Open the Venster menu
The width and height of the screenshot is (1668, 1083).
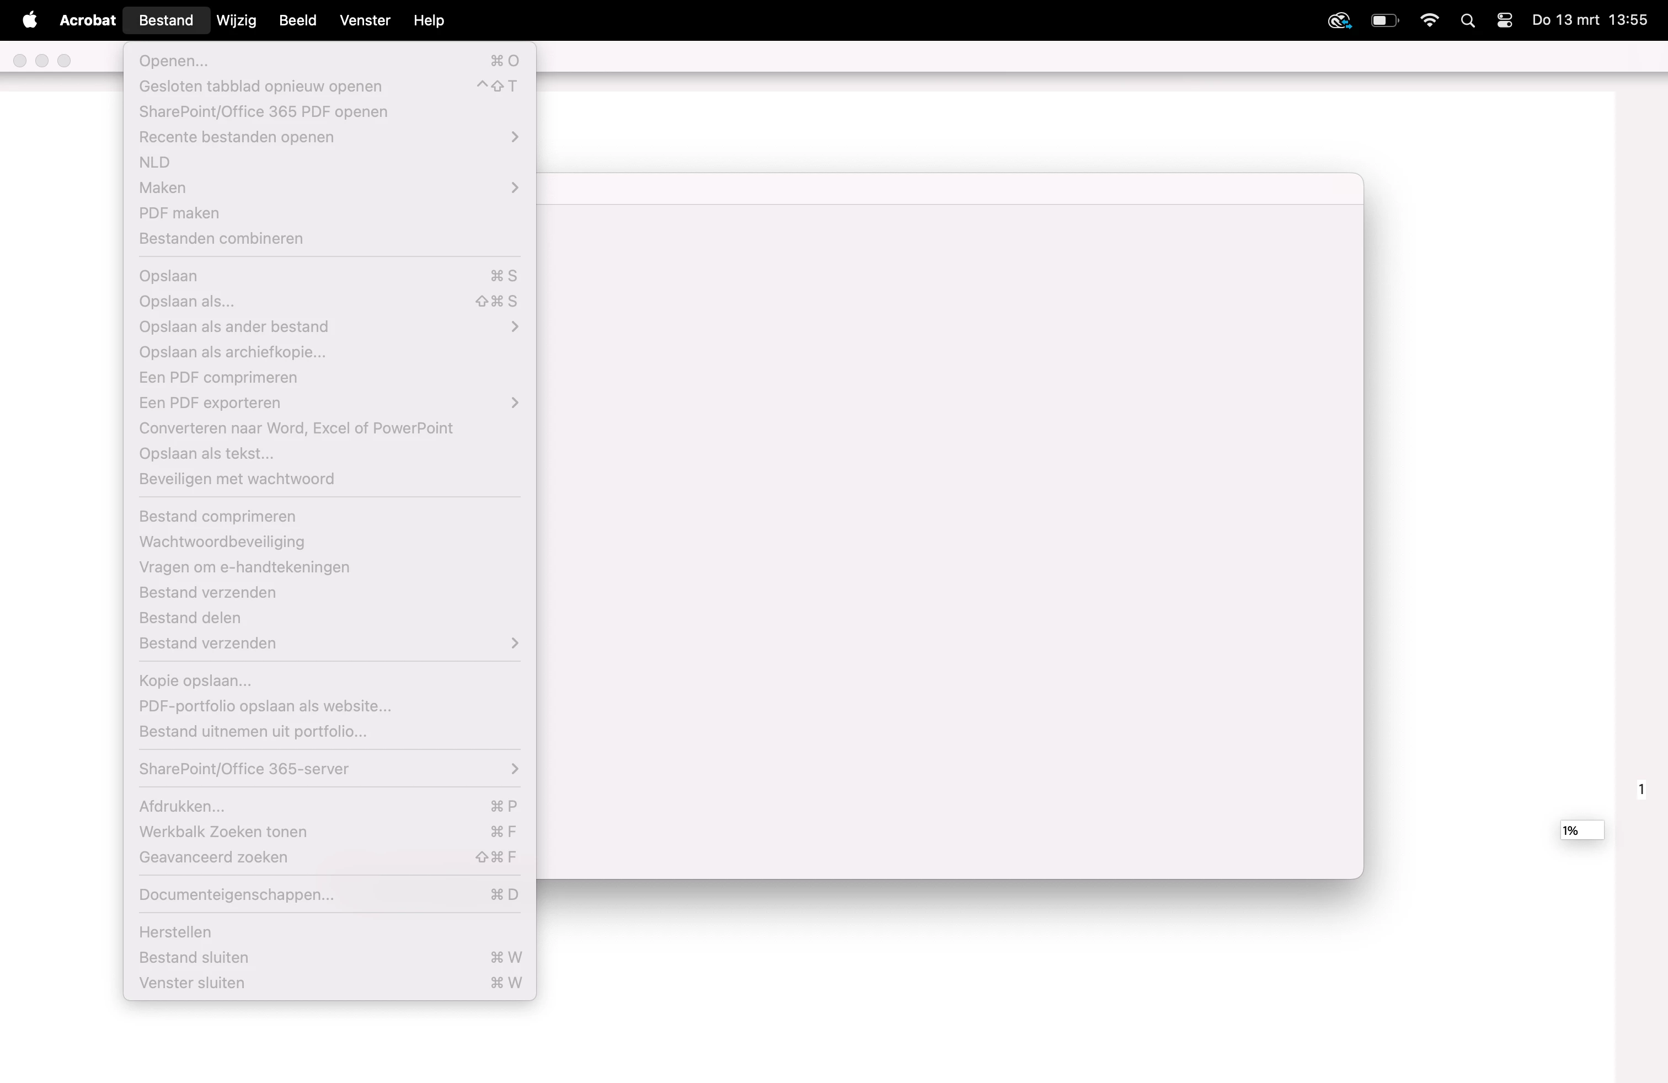tap(365, 20)
